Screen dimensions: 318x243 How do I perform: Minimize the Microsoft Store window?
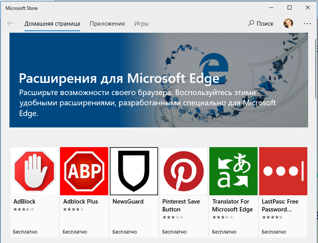click(x=271, y=8)
